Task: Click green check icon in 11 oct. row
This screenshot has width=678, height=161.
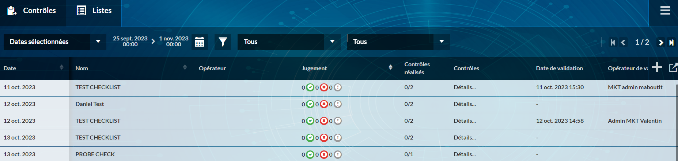Action: pos(310,87)
